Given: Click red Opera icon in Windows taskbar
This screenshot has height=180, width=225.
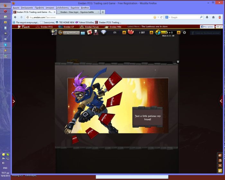Looking at the screenshot, I should (x=5, y=11).
